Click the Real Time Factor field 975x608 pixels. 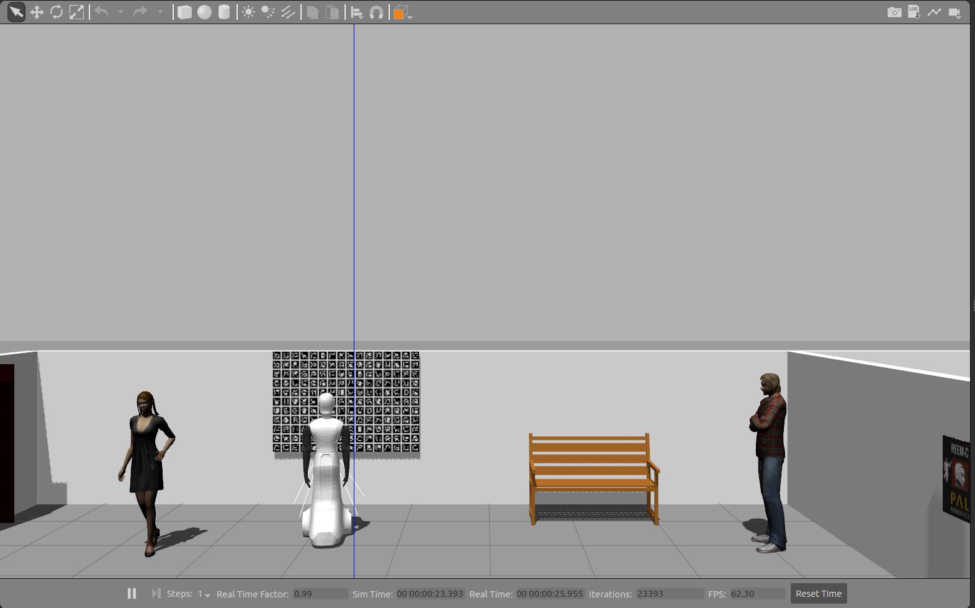(320, 594)
